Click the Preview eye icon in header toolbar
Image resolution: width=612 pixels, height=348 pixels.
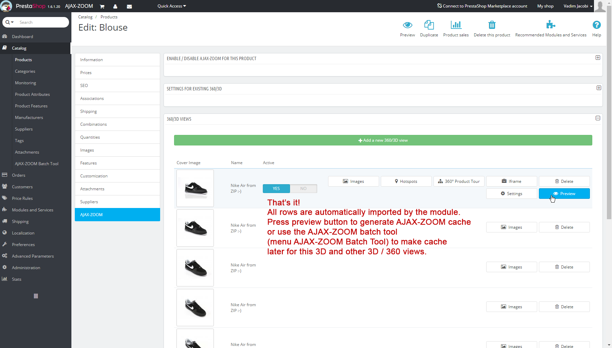tap(407, 25)
